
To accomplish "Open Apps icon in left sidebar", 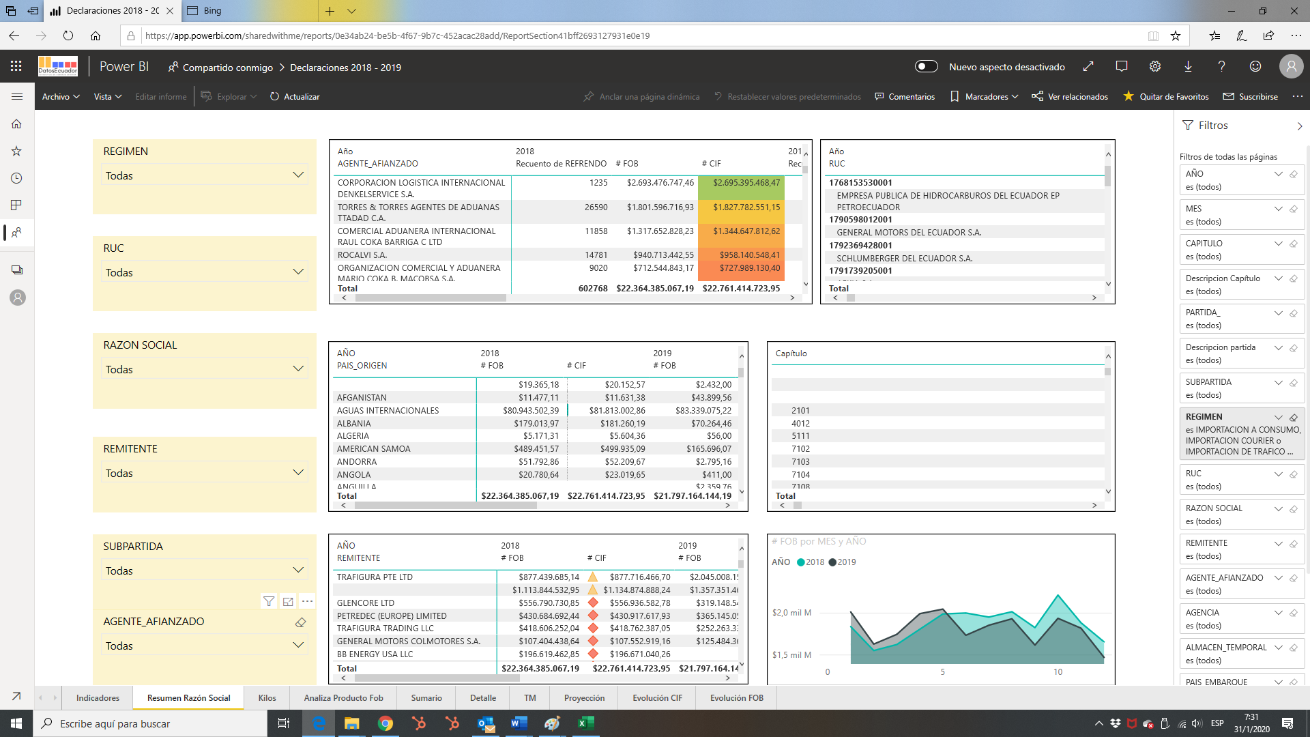I will pos(16,205).
